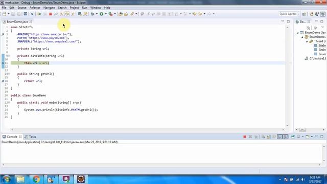Screen dimensions: 327x184
Task: Click the Display Selected Console icon
Action: click(298, 136)
